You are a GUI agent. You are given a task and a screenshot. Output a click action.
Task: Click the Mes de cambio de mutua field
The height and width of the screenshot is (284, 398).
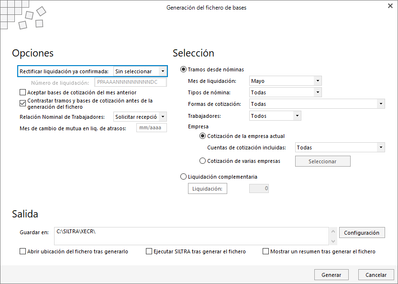tap(152, 128)
